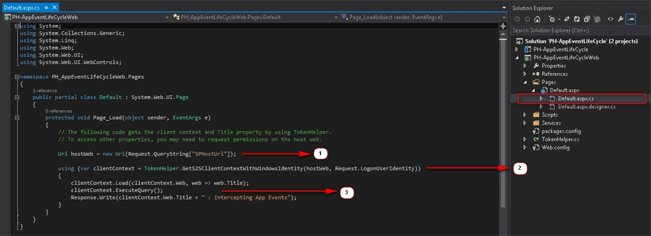
Task: Collapse the Default class outline toggle
Action: [17, 97]
